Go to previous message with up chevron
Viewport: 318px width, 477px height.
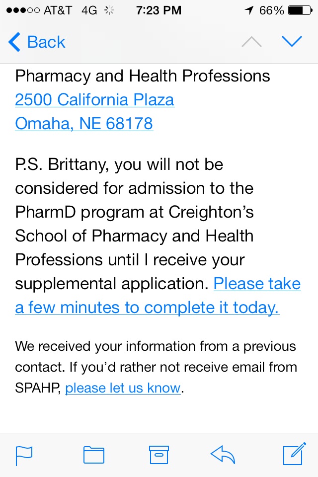(251, 42)
